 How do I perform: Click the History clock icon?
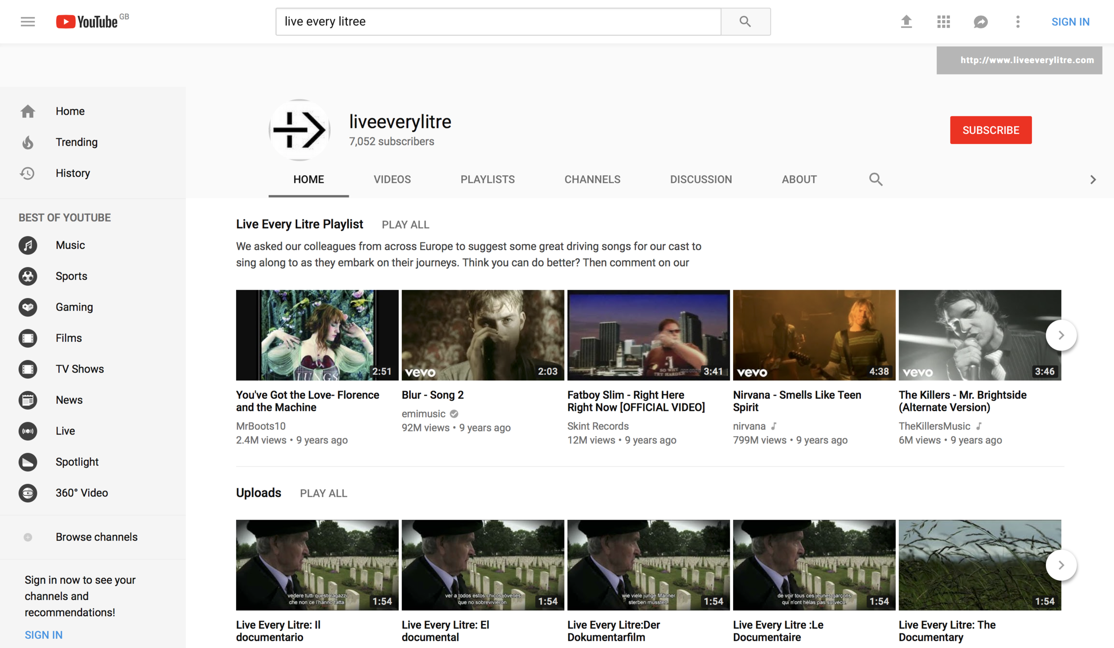[x=28, y=173]
